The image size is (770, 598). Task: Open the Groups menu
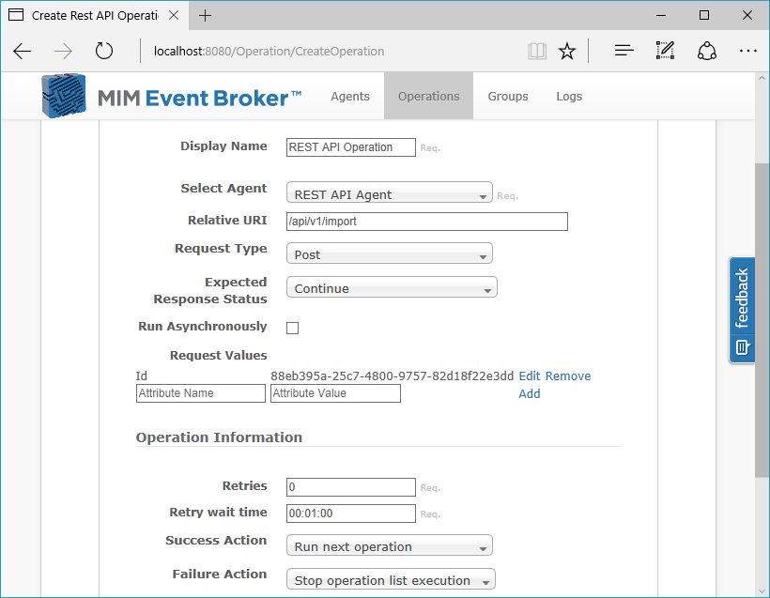coord(508,97)
